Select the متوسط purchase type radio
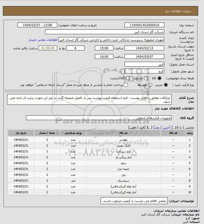Viewport: 204px width, 224px height. click(150, 85)
